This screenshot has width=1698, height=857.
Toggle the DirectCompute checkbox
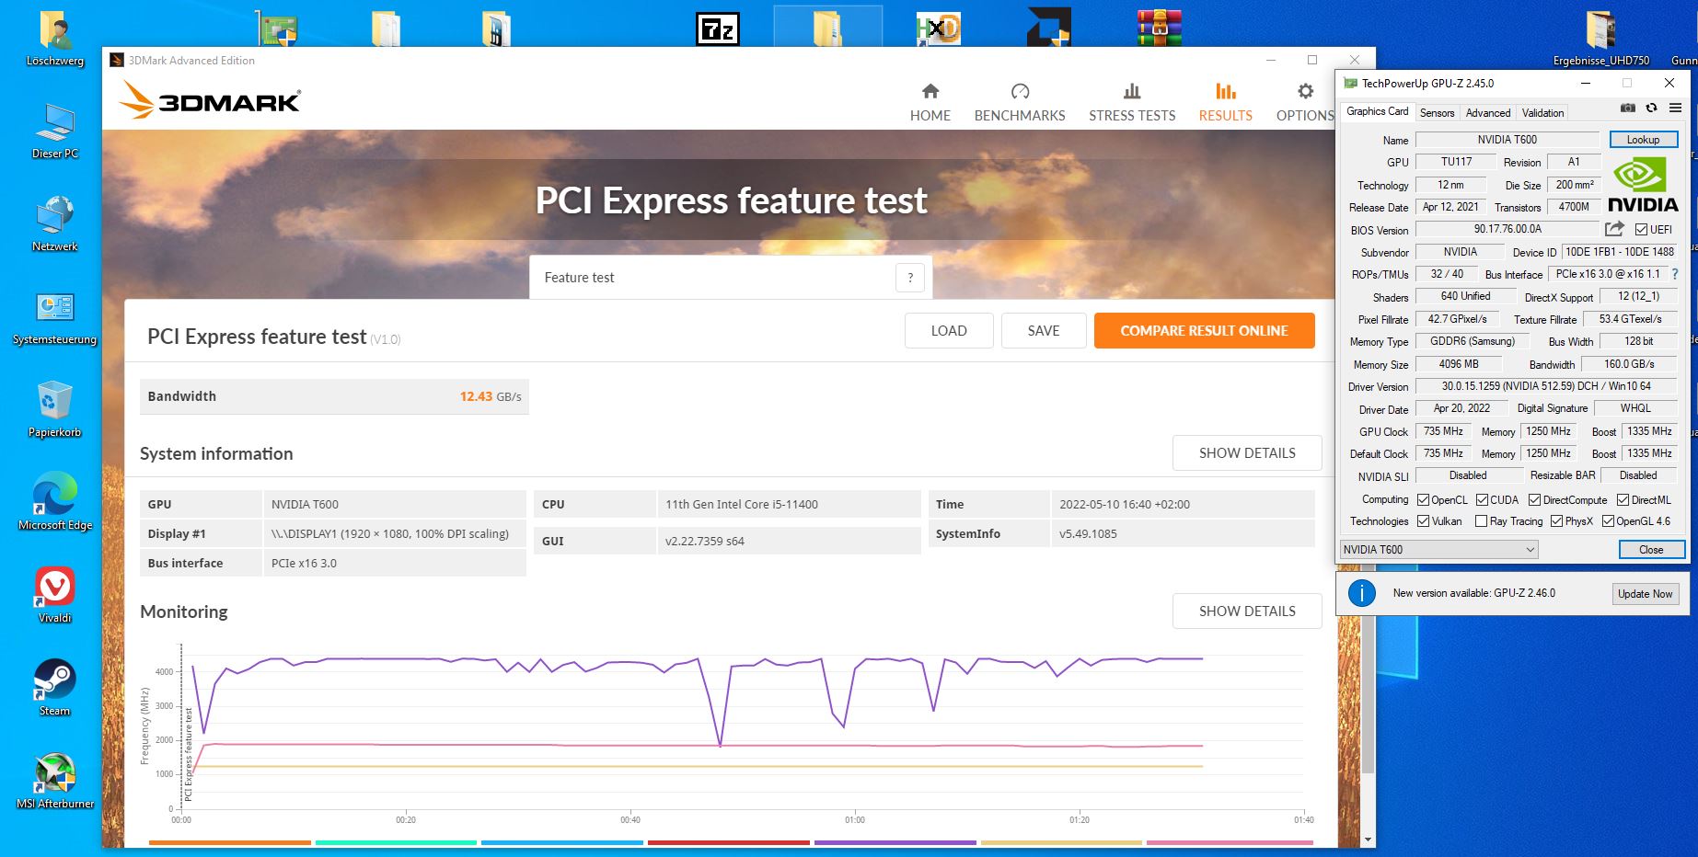point(1534,500)
